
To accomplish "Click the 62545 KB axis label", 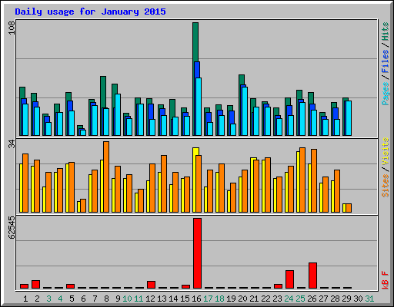I will pyautogui.click(x=12, y=228).
